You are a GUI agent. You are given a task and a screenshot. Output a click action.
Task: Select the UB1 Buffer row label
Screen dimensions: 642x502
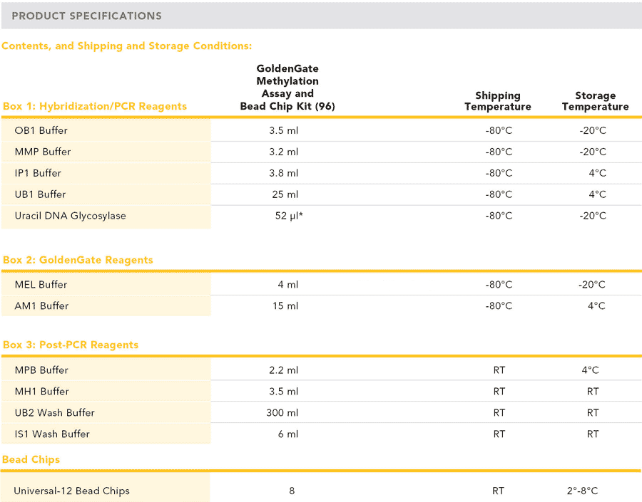click(40, 194)
